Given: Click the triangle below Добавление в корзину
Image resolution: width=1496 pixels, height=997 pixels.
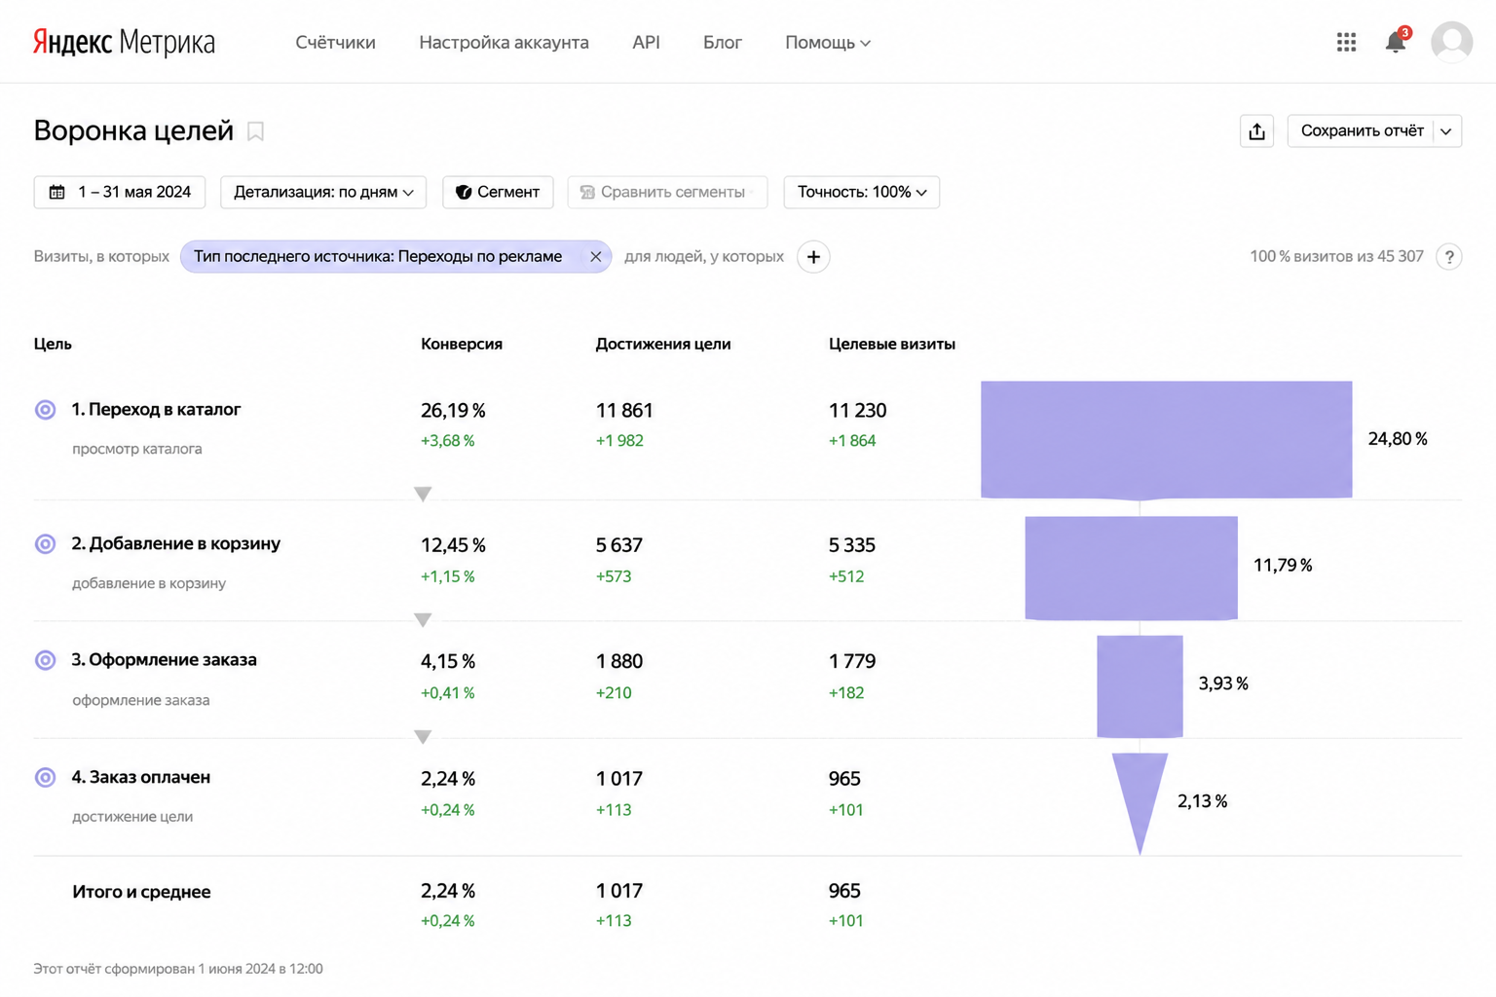Looking at the screenshot, I should coord(423,620).
